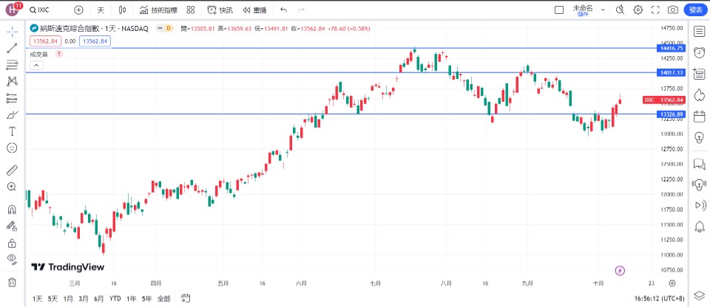Take a chart snapshot with camera
Viewport: 710px width, 307px height.
(x=672, y=10)
